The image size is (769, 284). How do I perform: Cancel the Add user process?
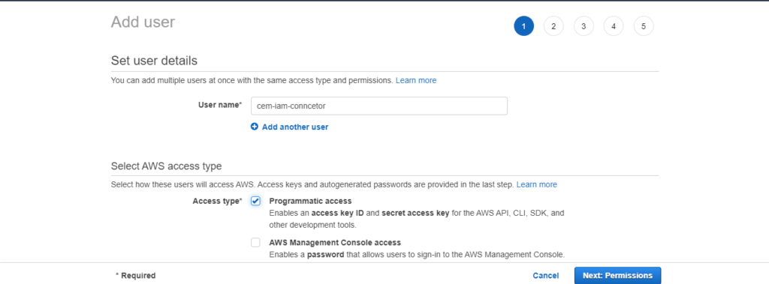click(545, 276)
